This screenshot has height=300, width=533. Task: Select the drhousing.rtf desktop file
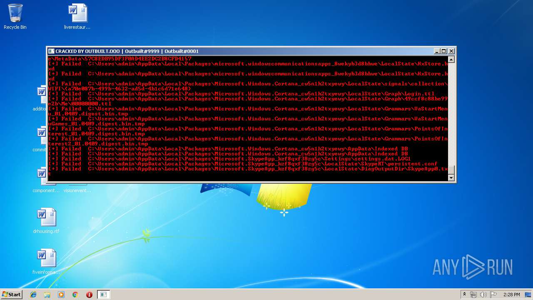click(46, 221)
